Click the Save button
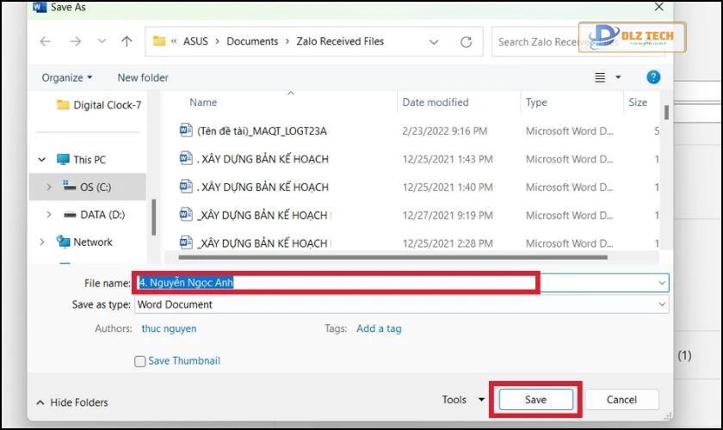The width and height of the screenshot is (723, 430). point(535,400)
